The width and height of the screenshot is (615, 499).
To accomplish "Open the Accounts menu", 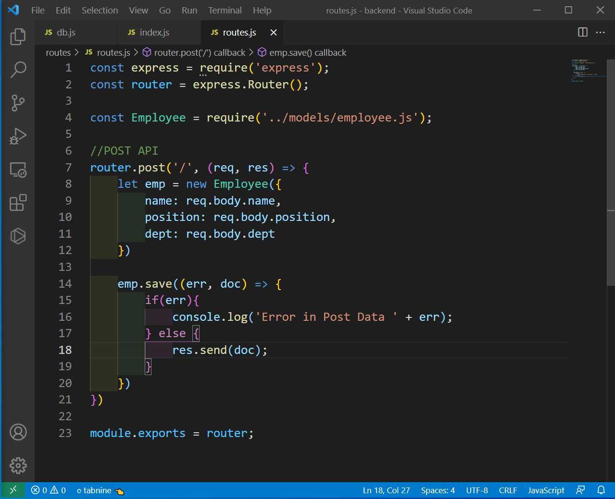I will pos(18,432).
